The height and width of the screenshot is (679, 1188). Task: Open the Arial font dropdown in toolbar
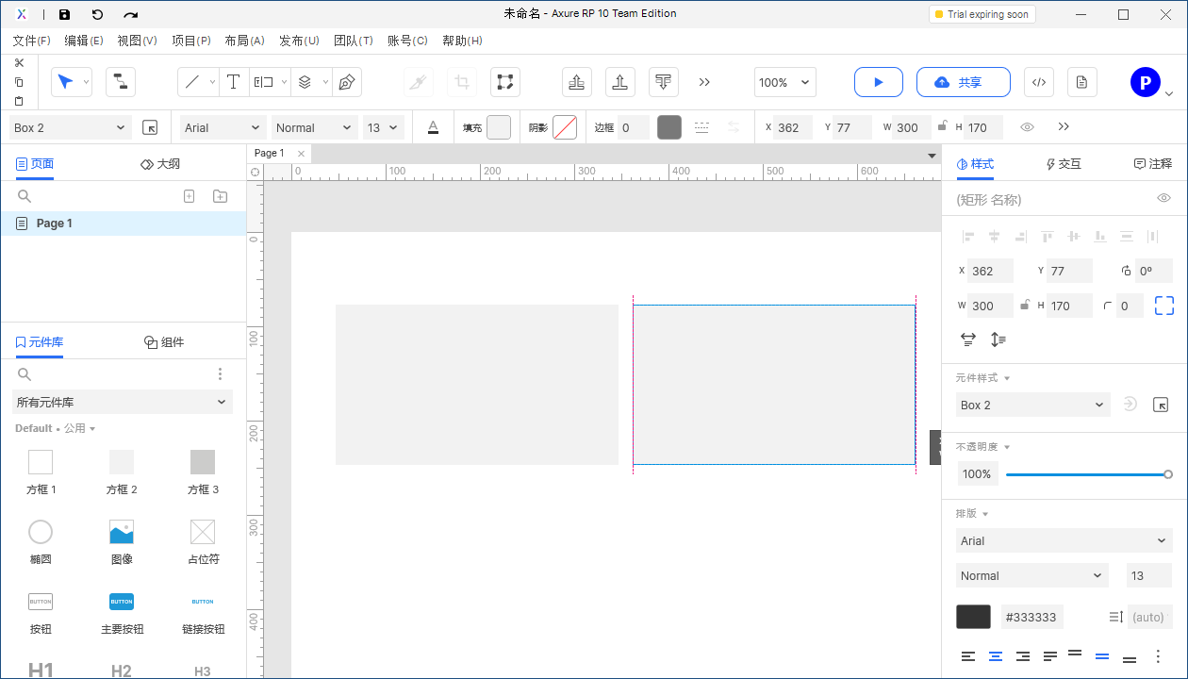click(x=223, y=127)
